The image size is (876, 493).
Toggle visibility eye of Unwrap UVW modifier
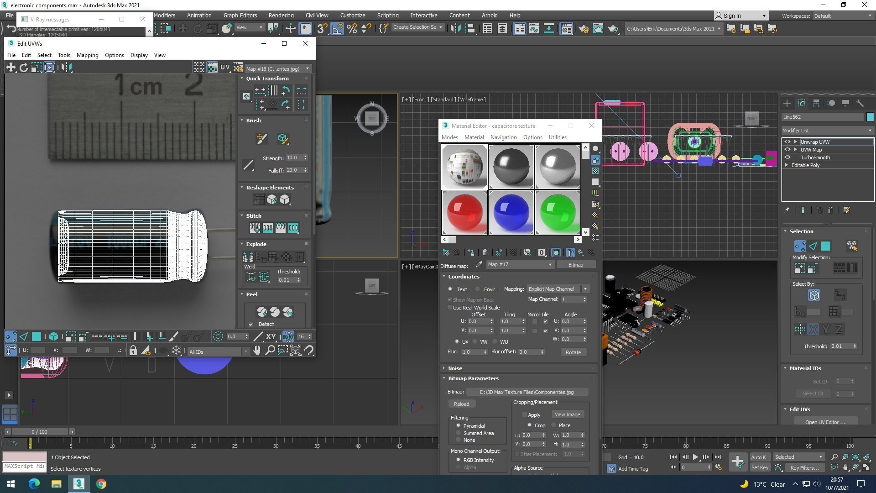787,142
